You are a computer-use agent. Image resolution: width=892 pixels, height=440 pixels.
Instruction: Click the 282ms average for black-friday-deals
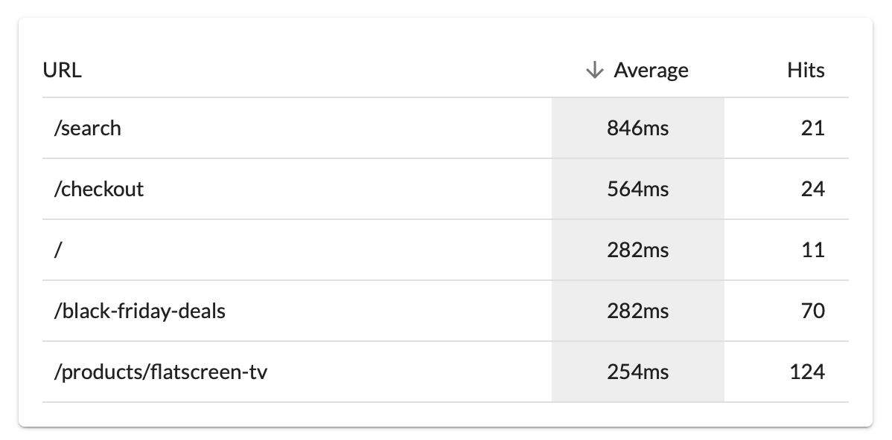click(638, 311)
